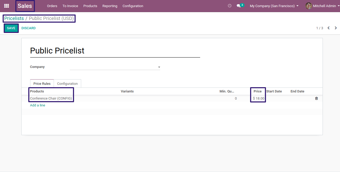The width and height of the screenshot is (340, 172).
Task: Click the 1 / 3 pager counter
Action: click(x=320, y=28)
